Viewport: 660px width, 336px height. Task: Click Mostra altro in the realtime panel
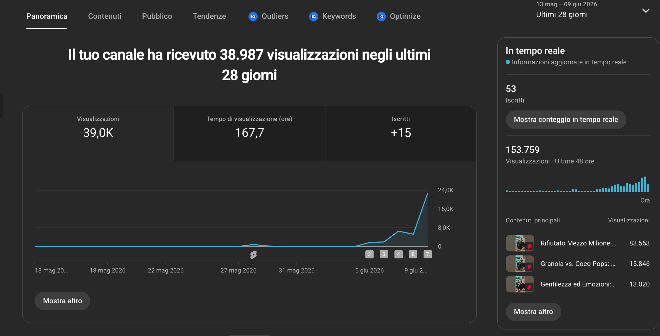tap(533, 312)
